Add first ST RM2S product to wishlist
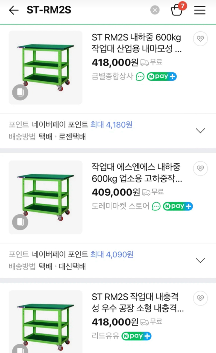216x353 pixels. (x=200, y=39)
